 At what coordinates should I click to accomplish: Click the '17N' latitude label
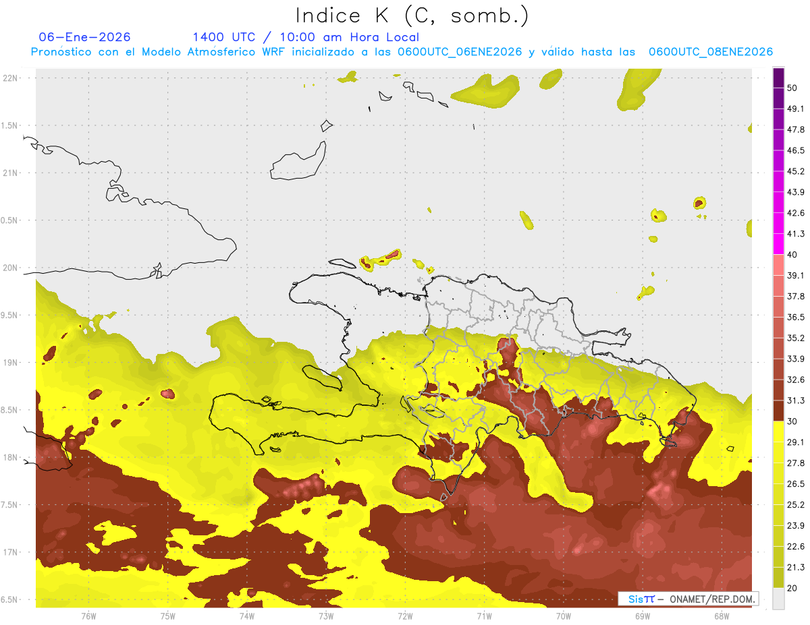pos(11,552)
